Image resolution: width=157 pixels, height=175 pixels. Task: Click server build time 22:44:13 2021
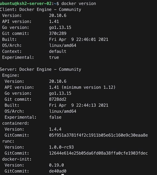92,105
